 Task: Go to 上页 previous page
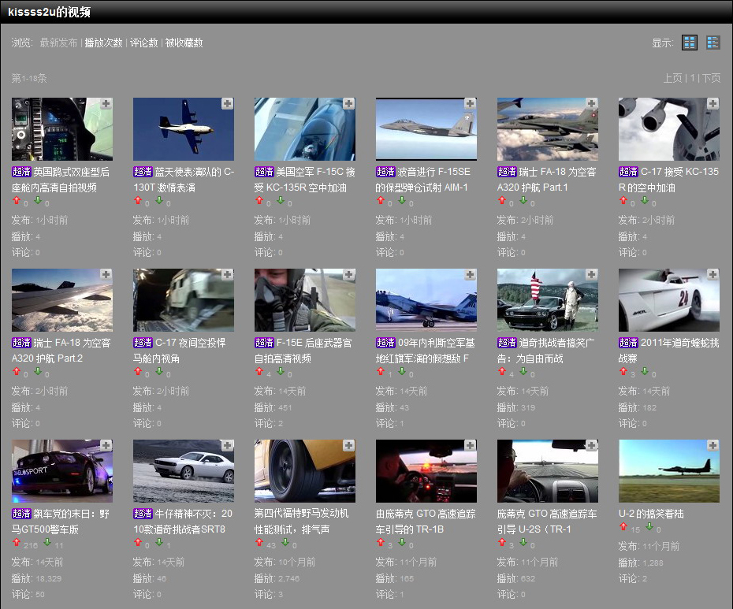point(672,78)
